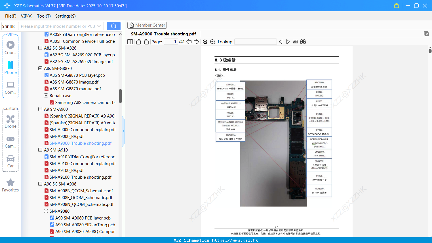The width and height of the screenshot is (432, 243).
Task: Collapse the A82 5G SM-A826 node
Action: click(40, 48)
